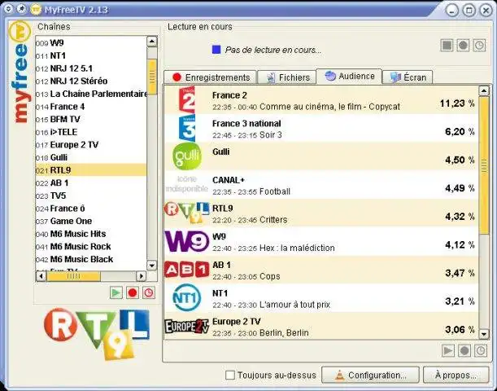Click the clock icon in Lecture en cours
The height and width of the screenshot is (391, 497).
(x=479, y=46)
